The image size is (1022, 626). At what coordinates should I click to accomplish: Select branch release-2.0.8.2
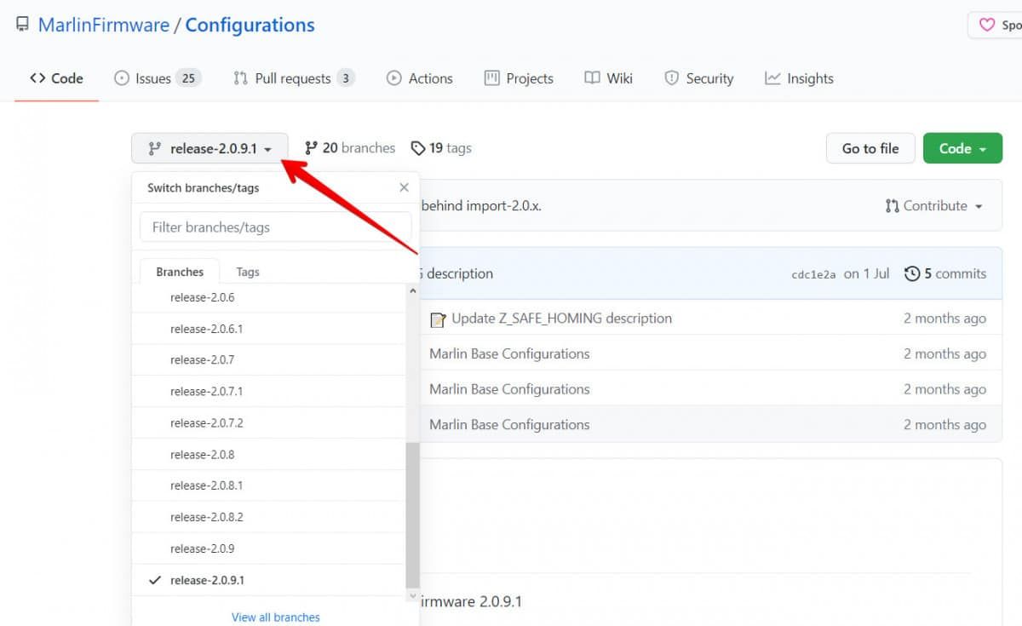click(x=207, y=517)
